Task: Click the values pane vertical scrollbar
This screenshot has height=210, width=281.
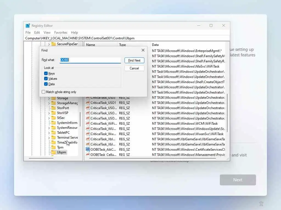Action: (x=227, y=113)
